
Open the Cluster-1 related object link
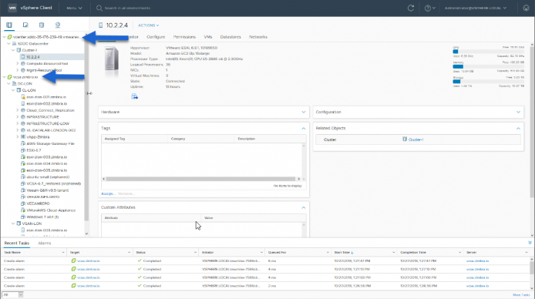(416, 139)
